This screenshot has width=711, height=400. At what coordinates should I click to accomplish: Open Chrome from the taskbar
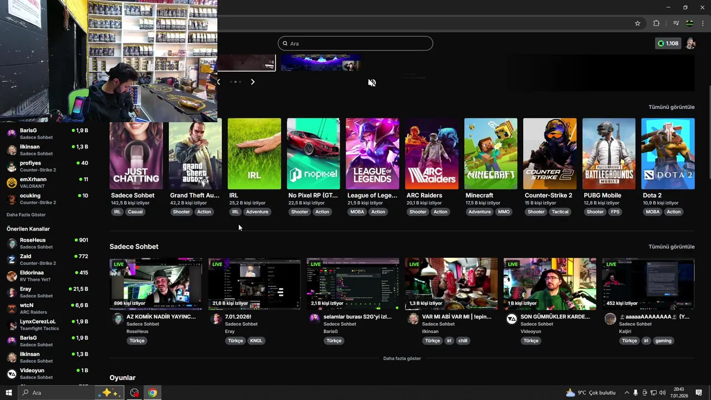coord(152,393)
